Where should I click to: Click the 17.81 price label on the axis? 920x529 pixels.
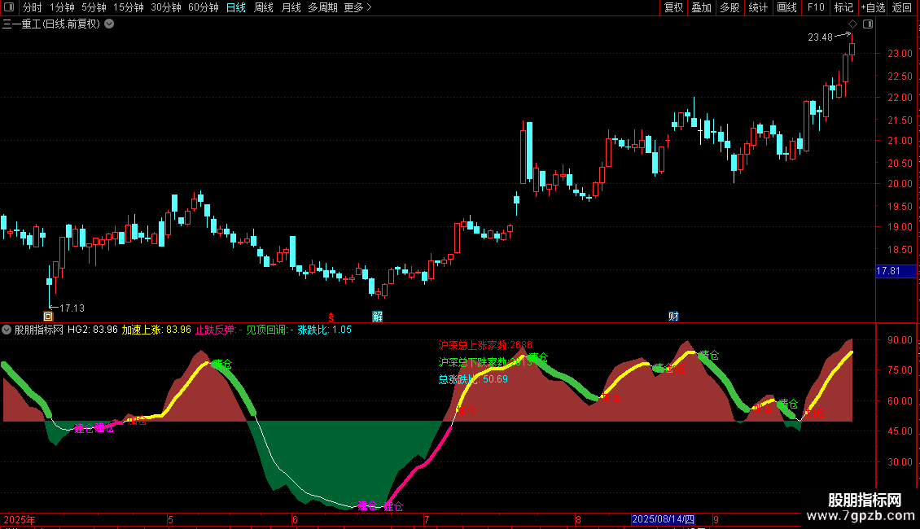896,271
